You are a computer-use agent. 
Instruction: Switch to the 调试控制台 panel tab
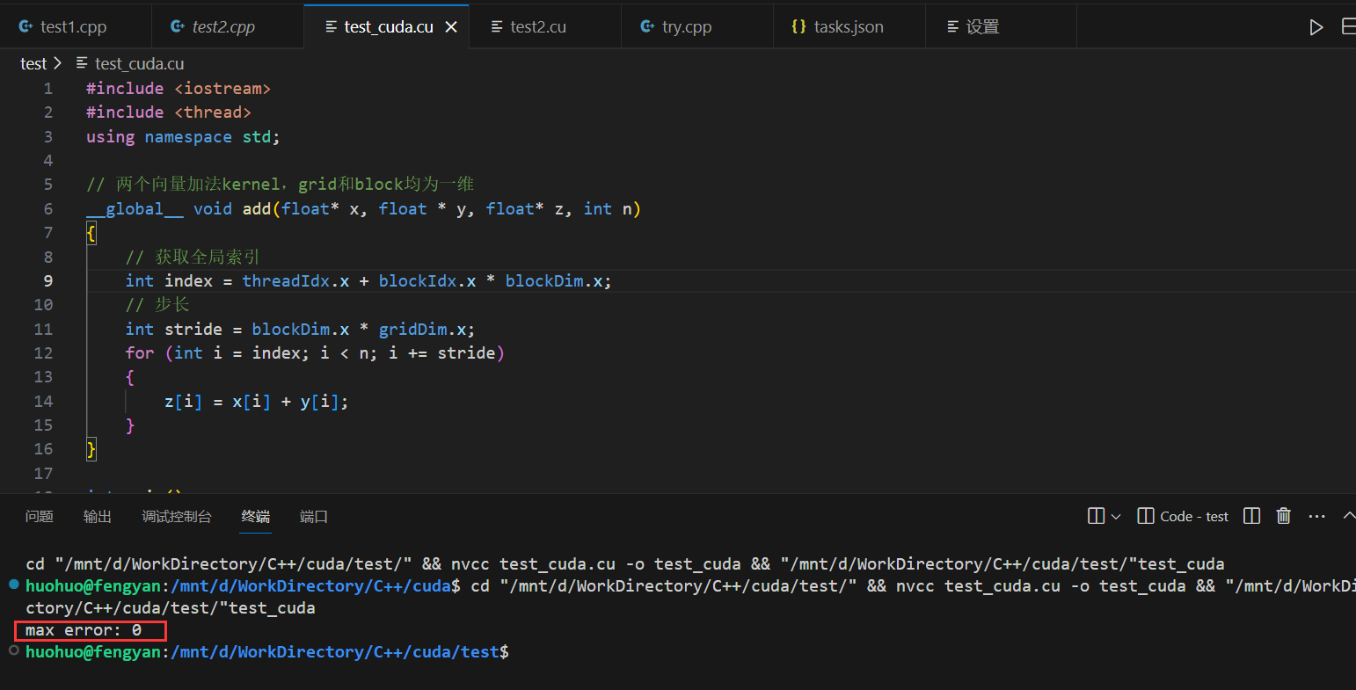click(x=177, y=517)
